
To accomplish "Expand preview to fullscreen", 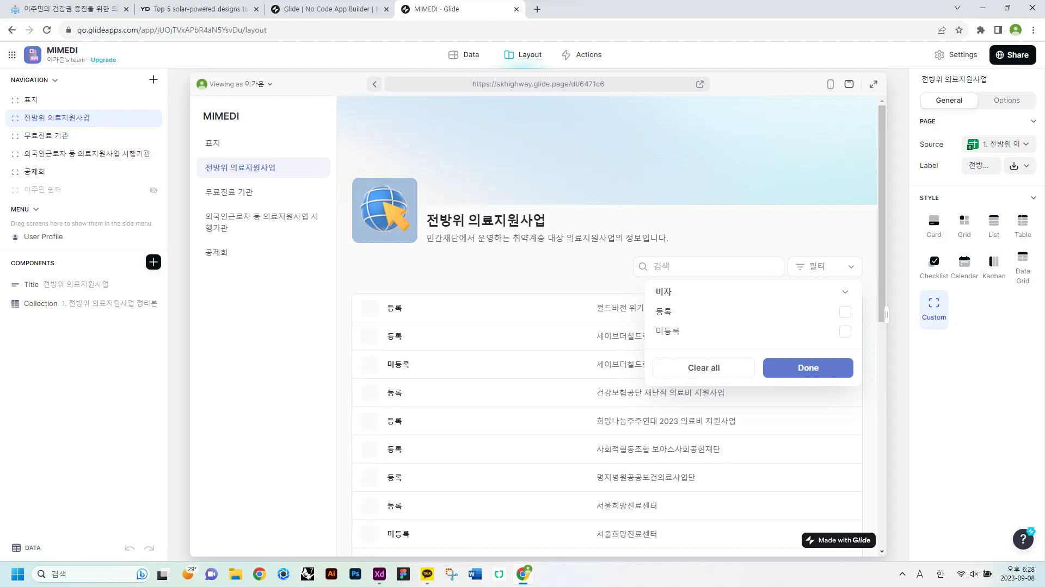I will 873,84.
